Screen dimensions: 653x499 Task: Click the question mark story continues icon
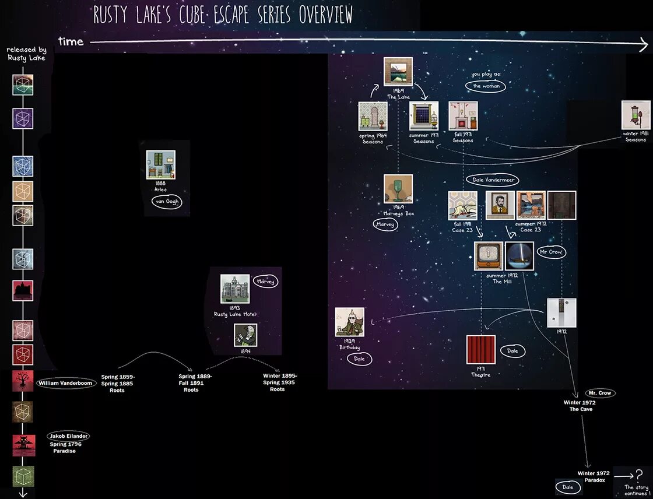pos(638,475)
